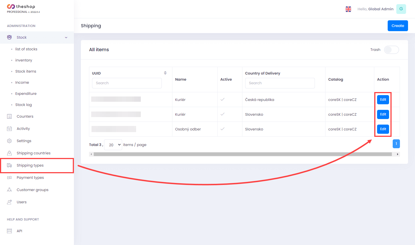Click the Stock box icon in sidebar
Viewport: 415px width, 245px height.
pyautogui.click(x=9, y=37)
